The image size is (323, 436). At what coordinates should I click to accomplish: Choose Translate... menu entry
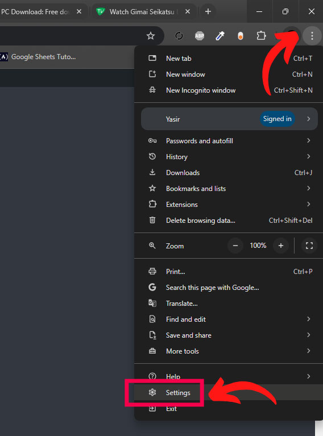coord(229,303)
